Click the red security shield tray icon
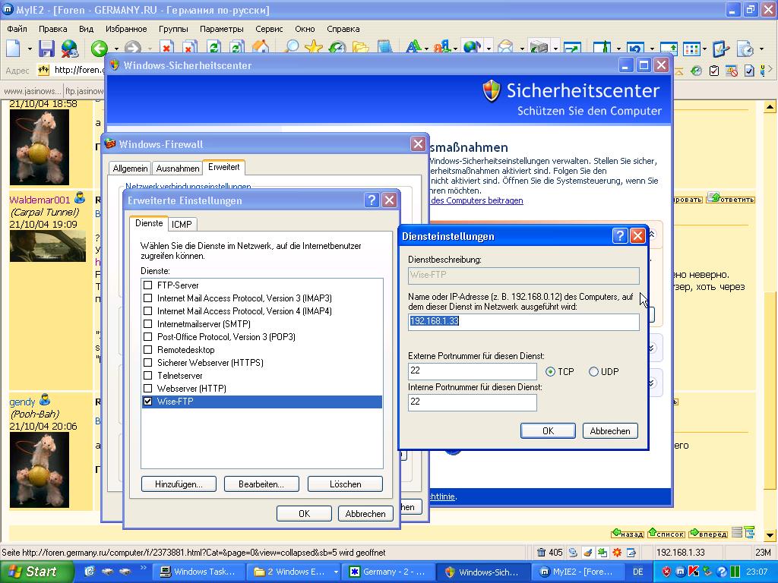Image resolution: width=778 pixels, height=583 pixels. pyautogui.click(x=666, y=572)
